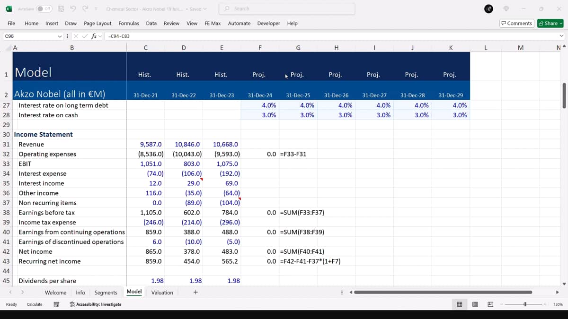568x319 pixels.
Task: Select column M header
Action: click(521, 48)
